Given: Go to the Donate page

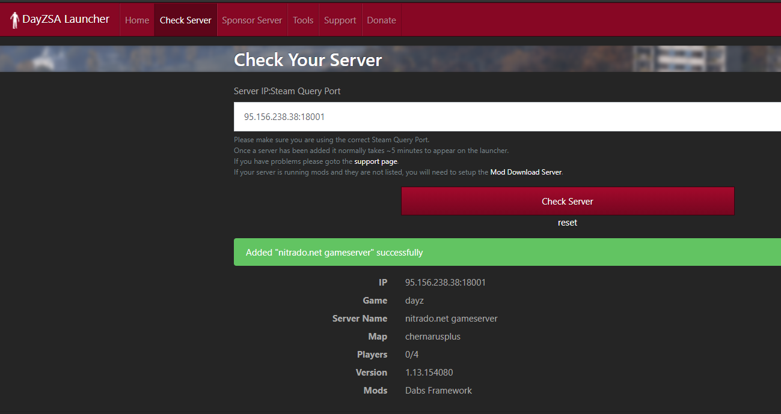Looking at the screenshot, I should [x=381, y=20].
